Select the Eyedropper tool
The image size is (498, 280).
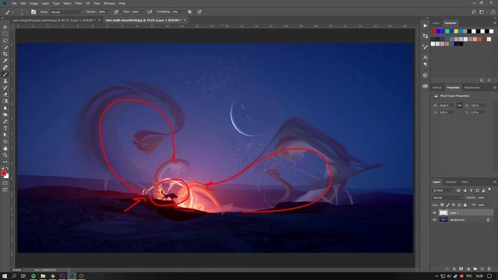coord(5,61)
